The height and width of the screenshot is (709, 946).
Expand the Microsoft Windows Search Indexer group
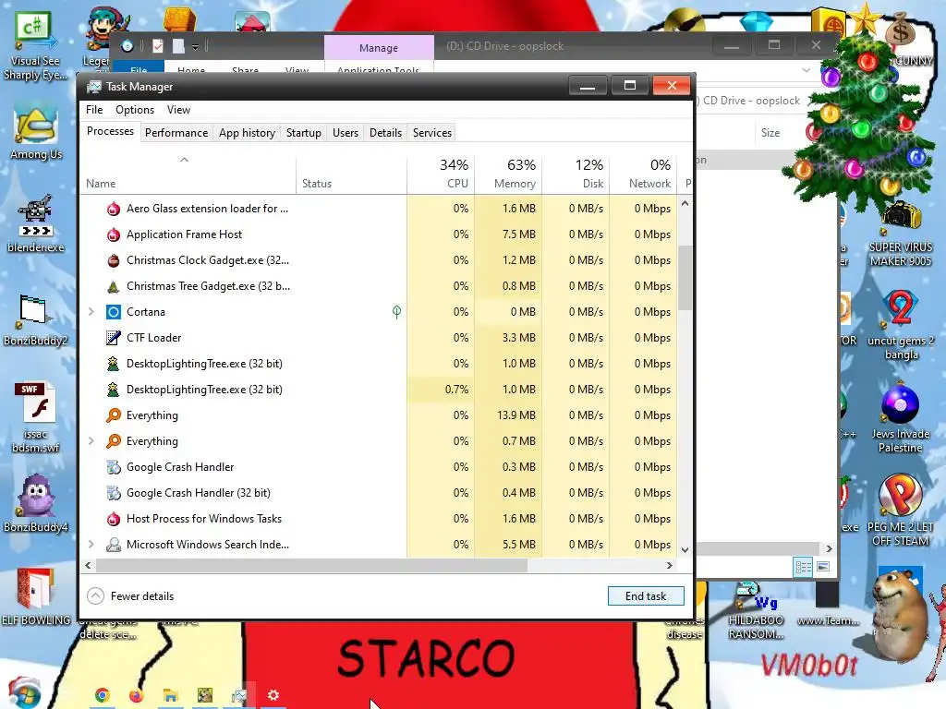coord(91,545)
